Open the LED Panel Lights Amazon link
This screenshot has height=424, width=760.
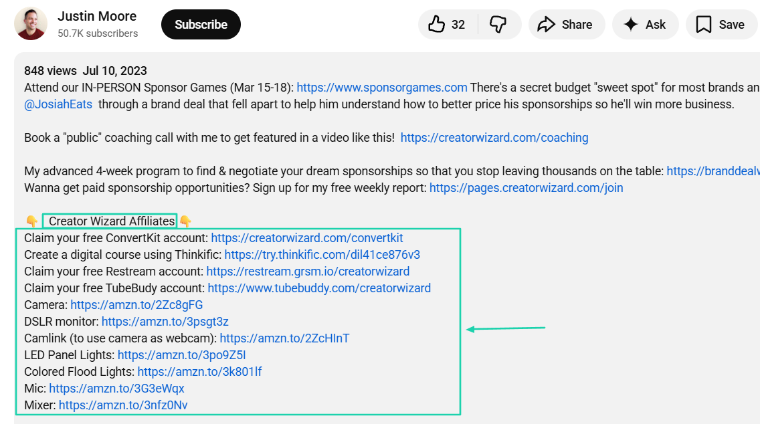tap(182, 354)
